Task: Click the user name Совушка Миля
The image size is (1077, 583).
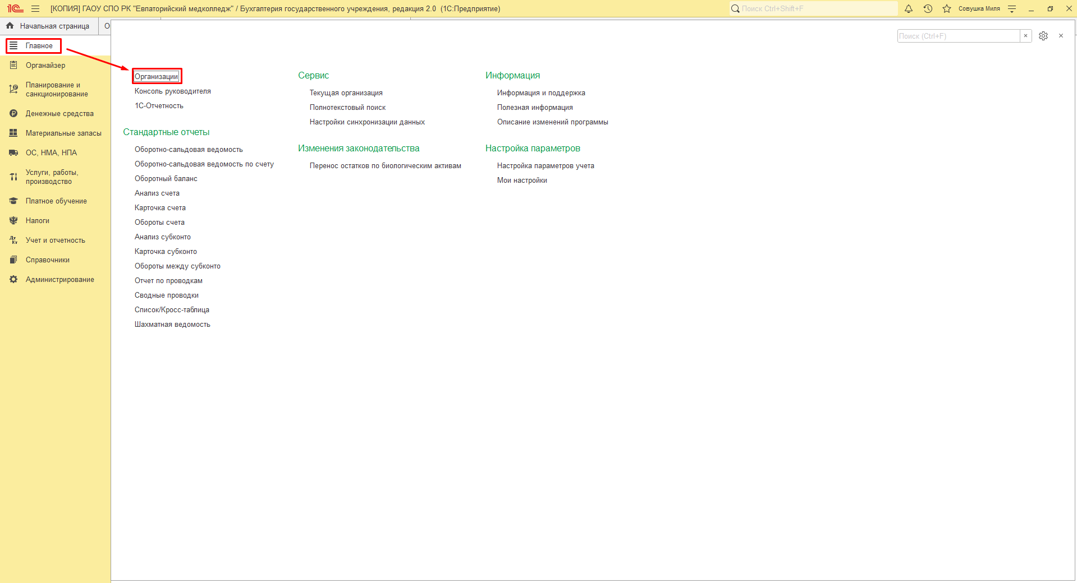Action: (979, 8)
